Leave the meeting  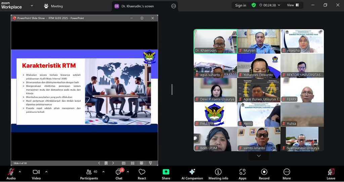tap(331, 174)
